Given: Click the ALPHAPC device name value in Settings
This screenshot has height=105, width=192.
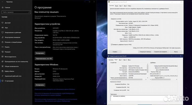Looking at the screenshot, I should tap(56, 28).
